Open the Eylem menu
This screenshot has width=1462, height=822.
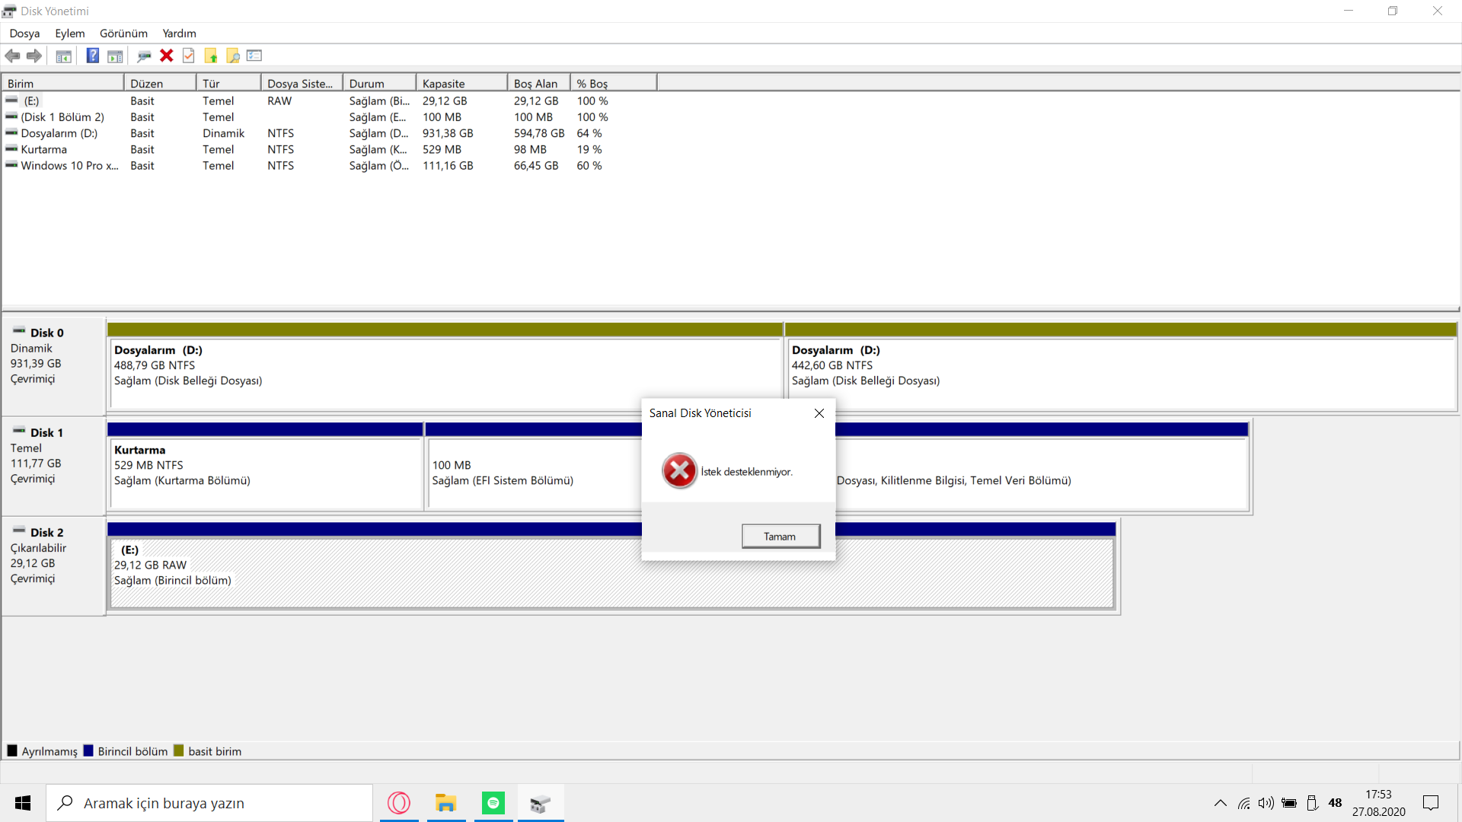point(69,33)
